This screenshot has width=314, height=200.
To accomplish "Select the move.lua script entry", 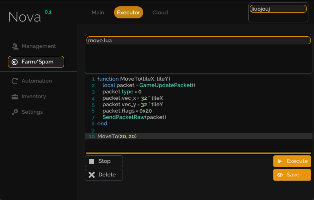I will [x=198, y=41].
